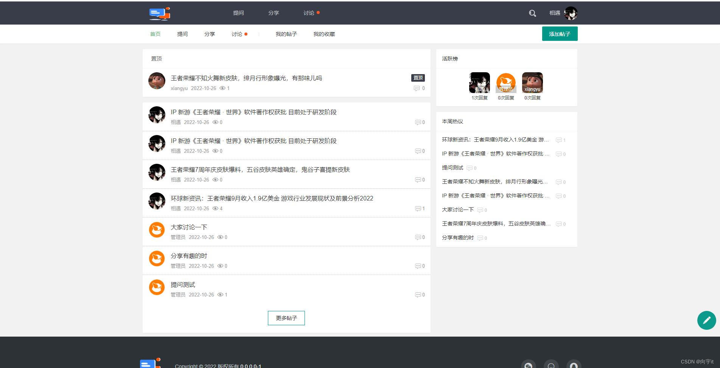Viewport: 720px width, 368px height.
Task: Click xiangyu's avatar in the 活跃榜 panel
Action: [x=532, y=82]
